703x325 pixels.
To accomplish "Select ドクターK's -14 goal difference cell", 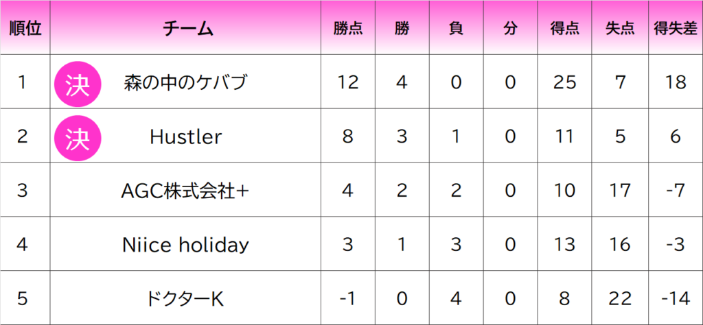I will tap(675, 299).
